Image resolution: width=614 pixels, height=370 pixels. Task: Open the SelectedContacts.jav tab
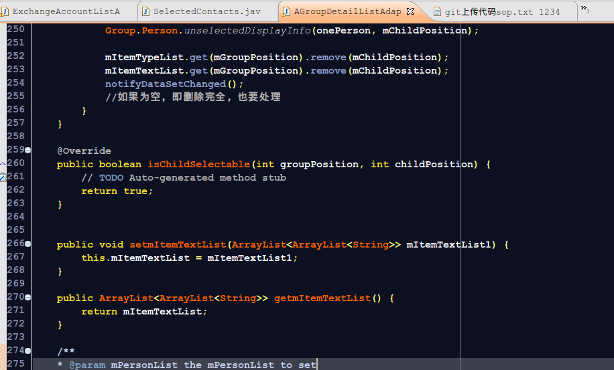click(206, 12)
